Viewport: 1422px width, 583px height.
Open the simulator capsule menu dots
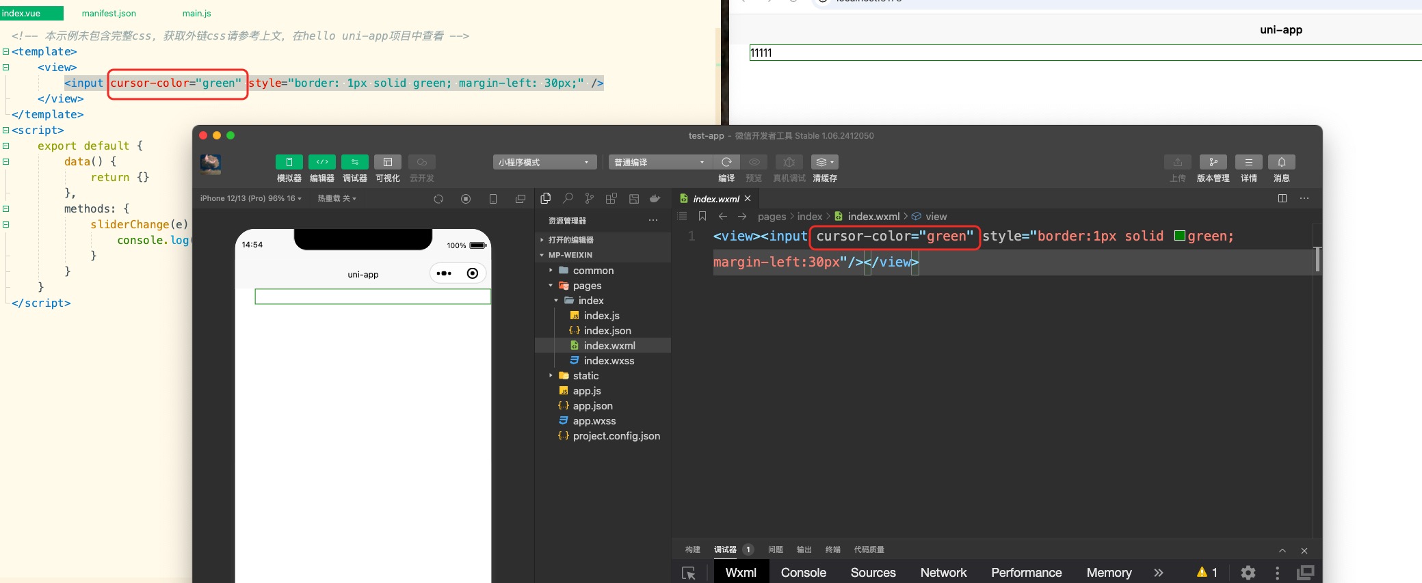click(444, 273)
